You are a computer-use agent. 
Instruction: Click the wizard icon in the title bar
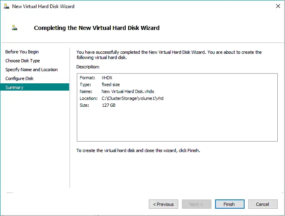pos(6,6)
